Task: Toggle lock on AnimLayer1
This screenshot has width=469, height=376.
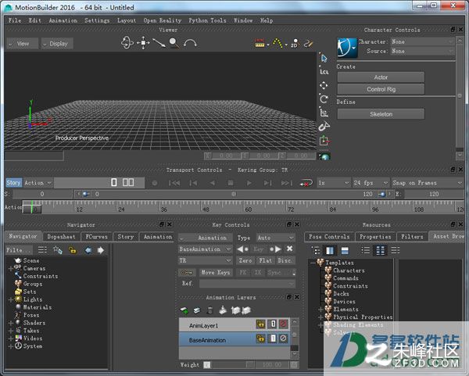Action: 260,324
